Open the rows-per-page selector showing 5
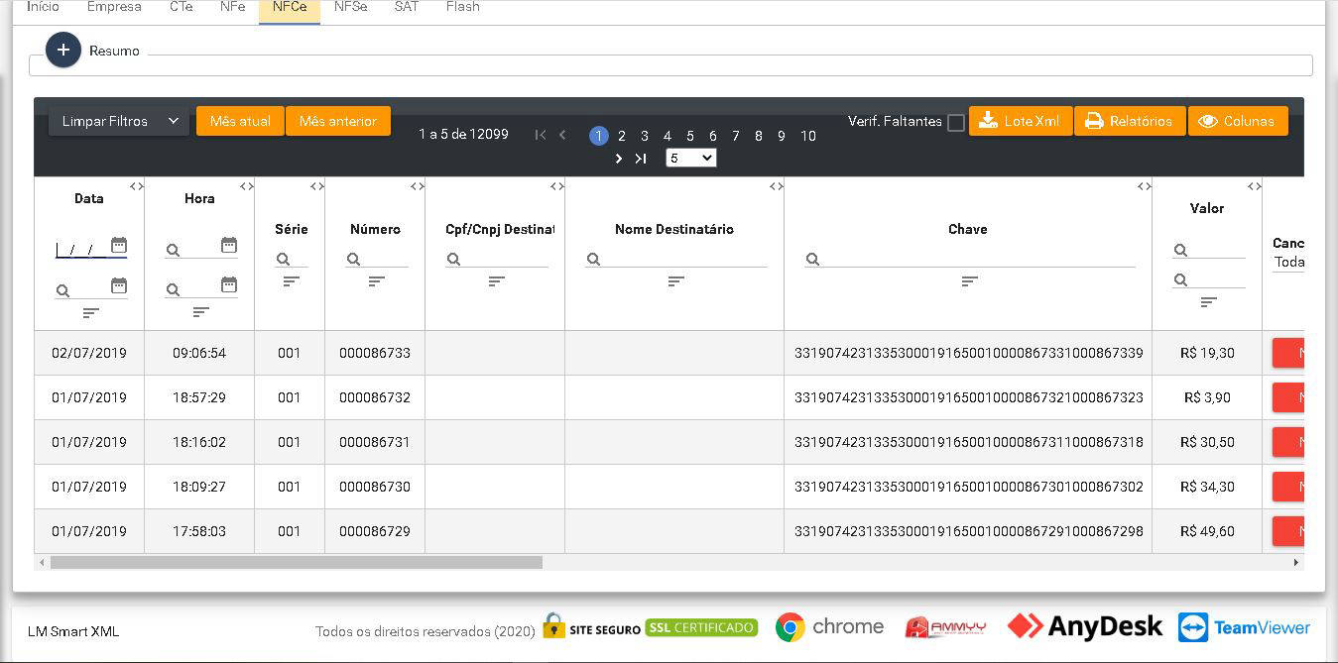The width and height of the screenshot is (1338, 663). 690,158
